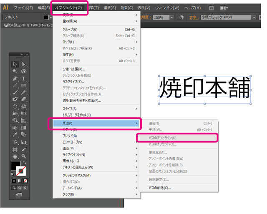Activate the Zoom magnifier tool
The image size is (267, 214).
click(x=24, y=156)
